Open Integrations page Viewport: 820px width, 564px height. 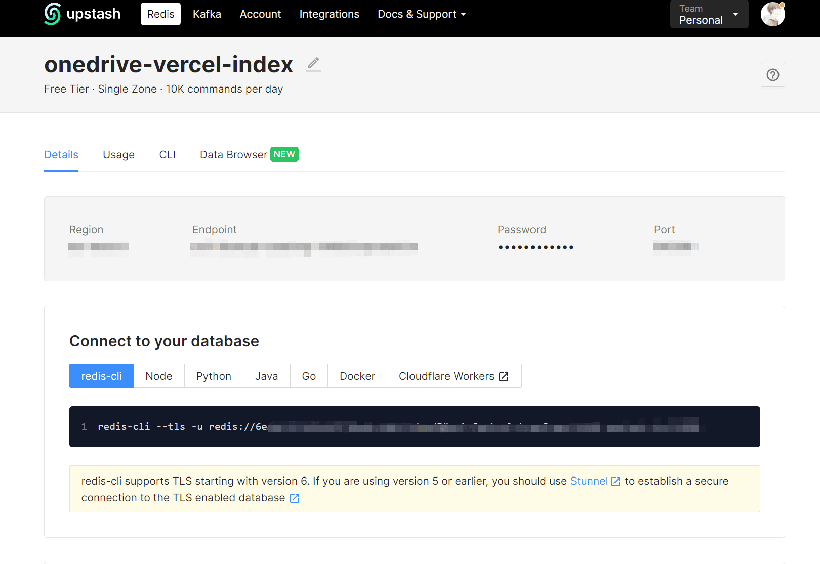pos(329,14)
